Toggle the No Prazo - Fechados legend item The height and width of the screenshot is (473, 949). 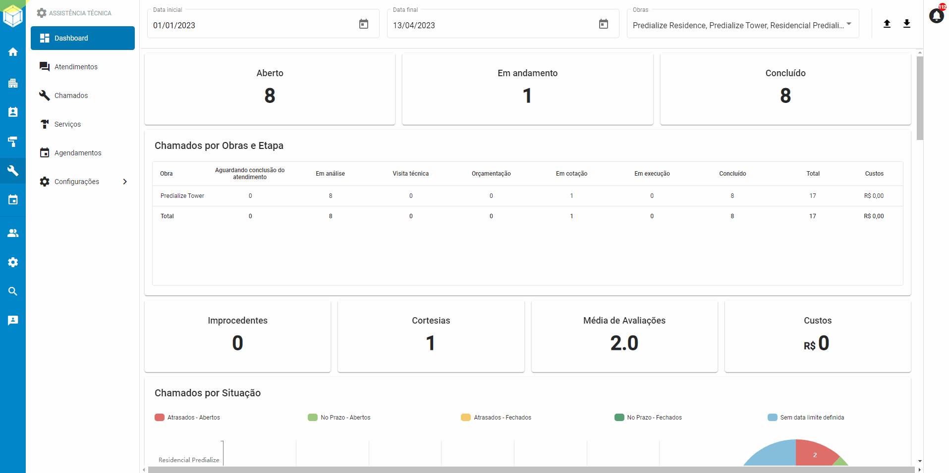pyautogui.click(x=648, y=417)
